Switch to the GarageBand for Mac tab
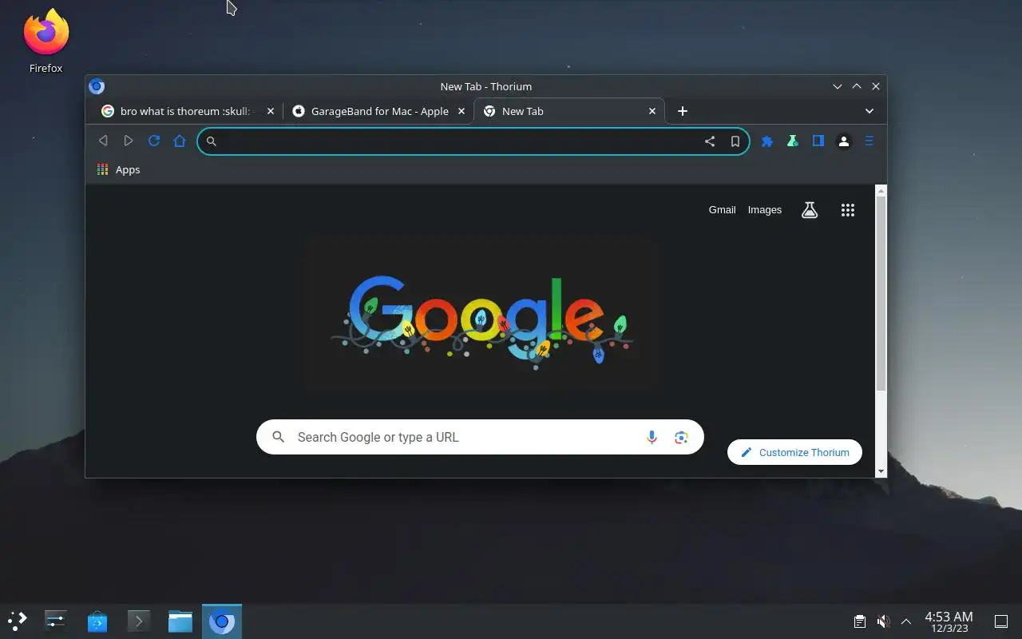This screenshot has width=1022, height=639. coord(379,111)
